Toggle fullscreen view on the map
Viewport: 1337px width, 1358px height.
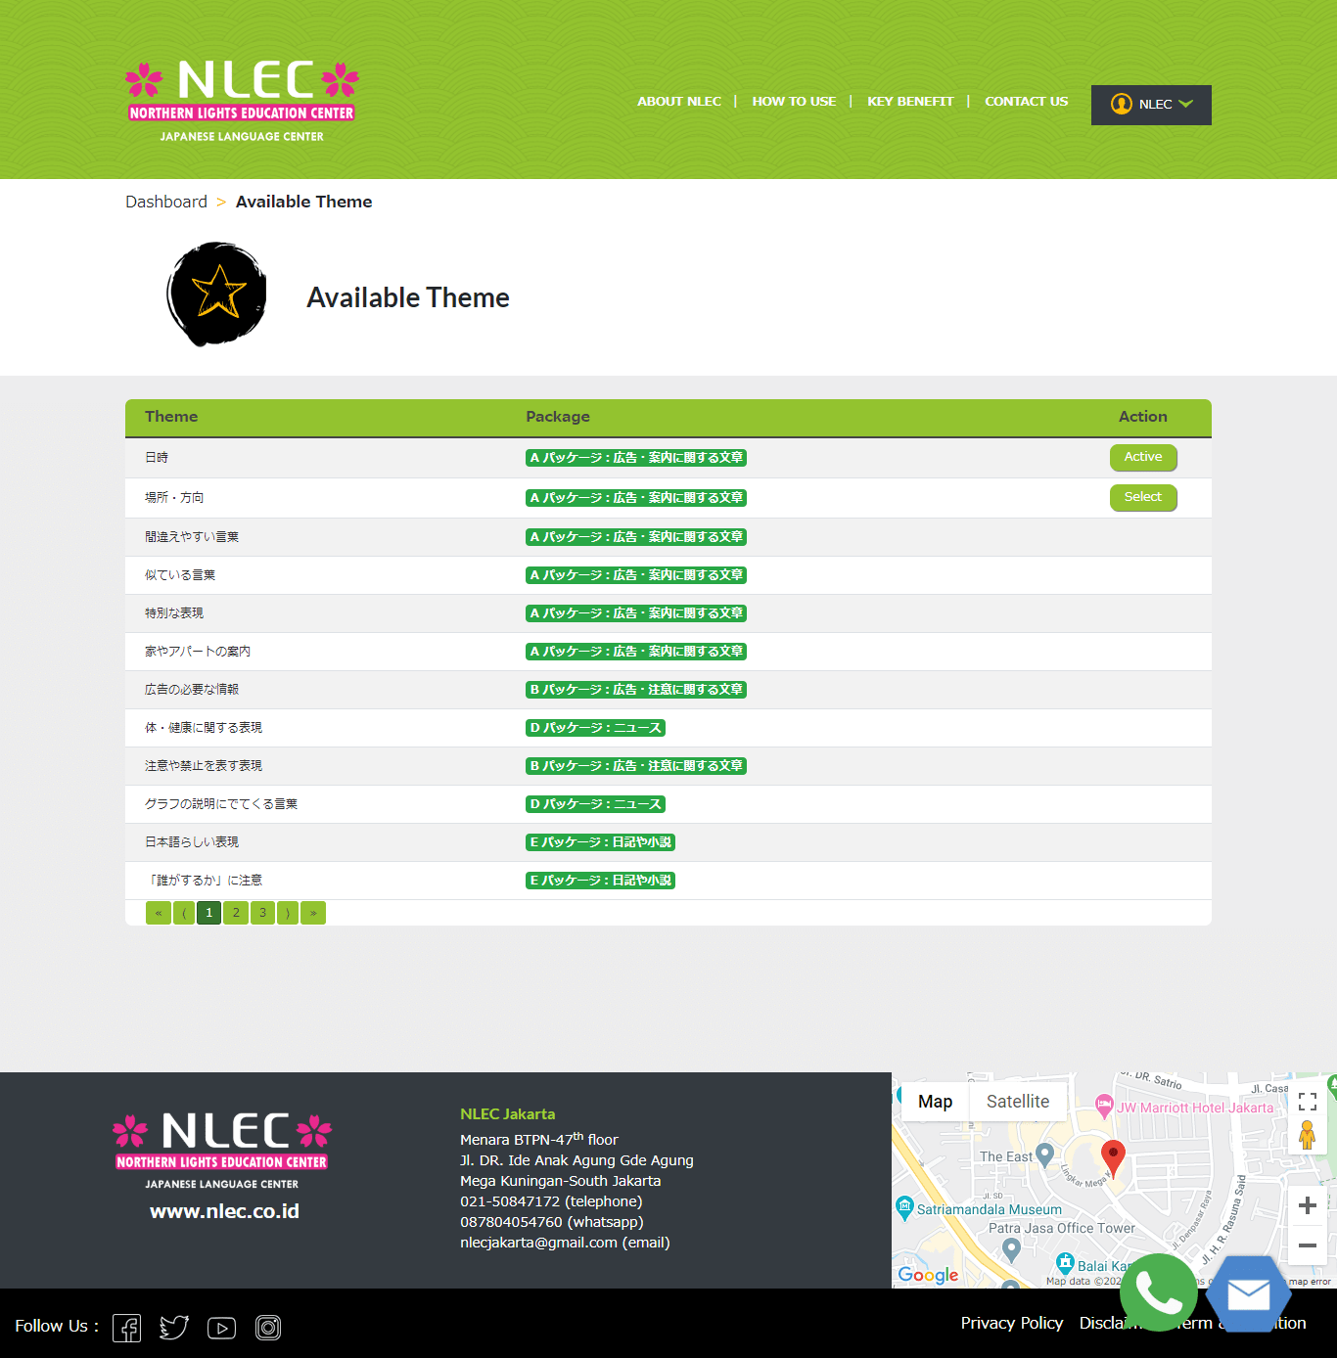click(x=1307, y=1103)
